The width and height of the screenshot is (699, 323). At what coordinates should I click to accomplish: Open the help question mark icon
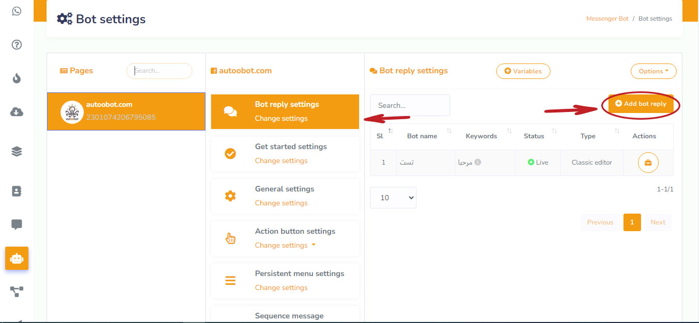(17, 45)
